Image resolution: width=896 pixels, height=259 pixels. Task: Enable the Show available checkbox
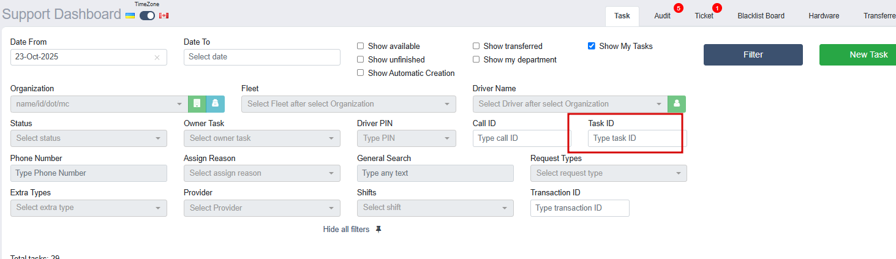click(361, 46)
